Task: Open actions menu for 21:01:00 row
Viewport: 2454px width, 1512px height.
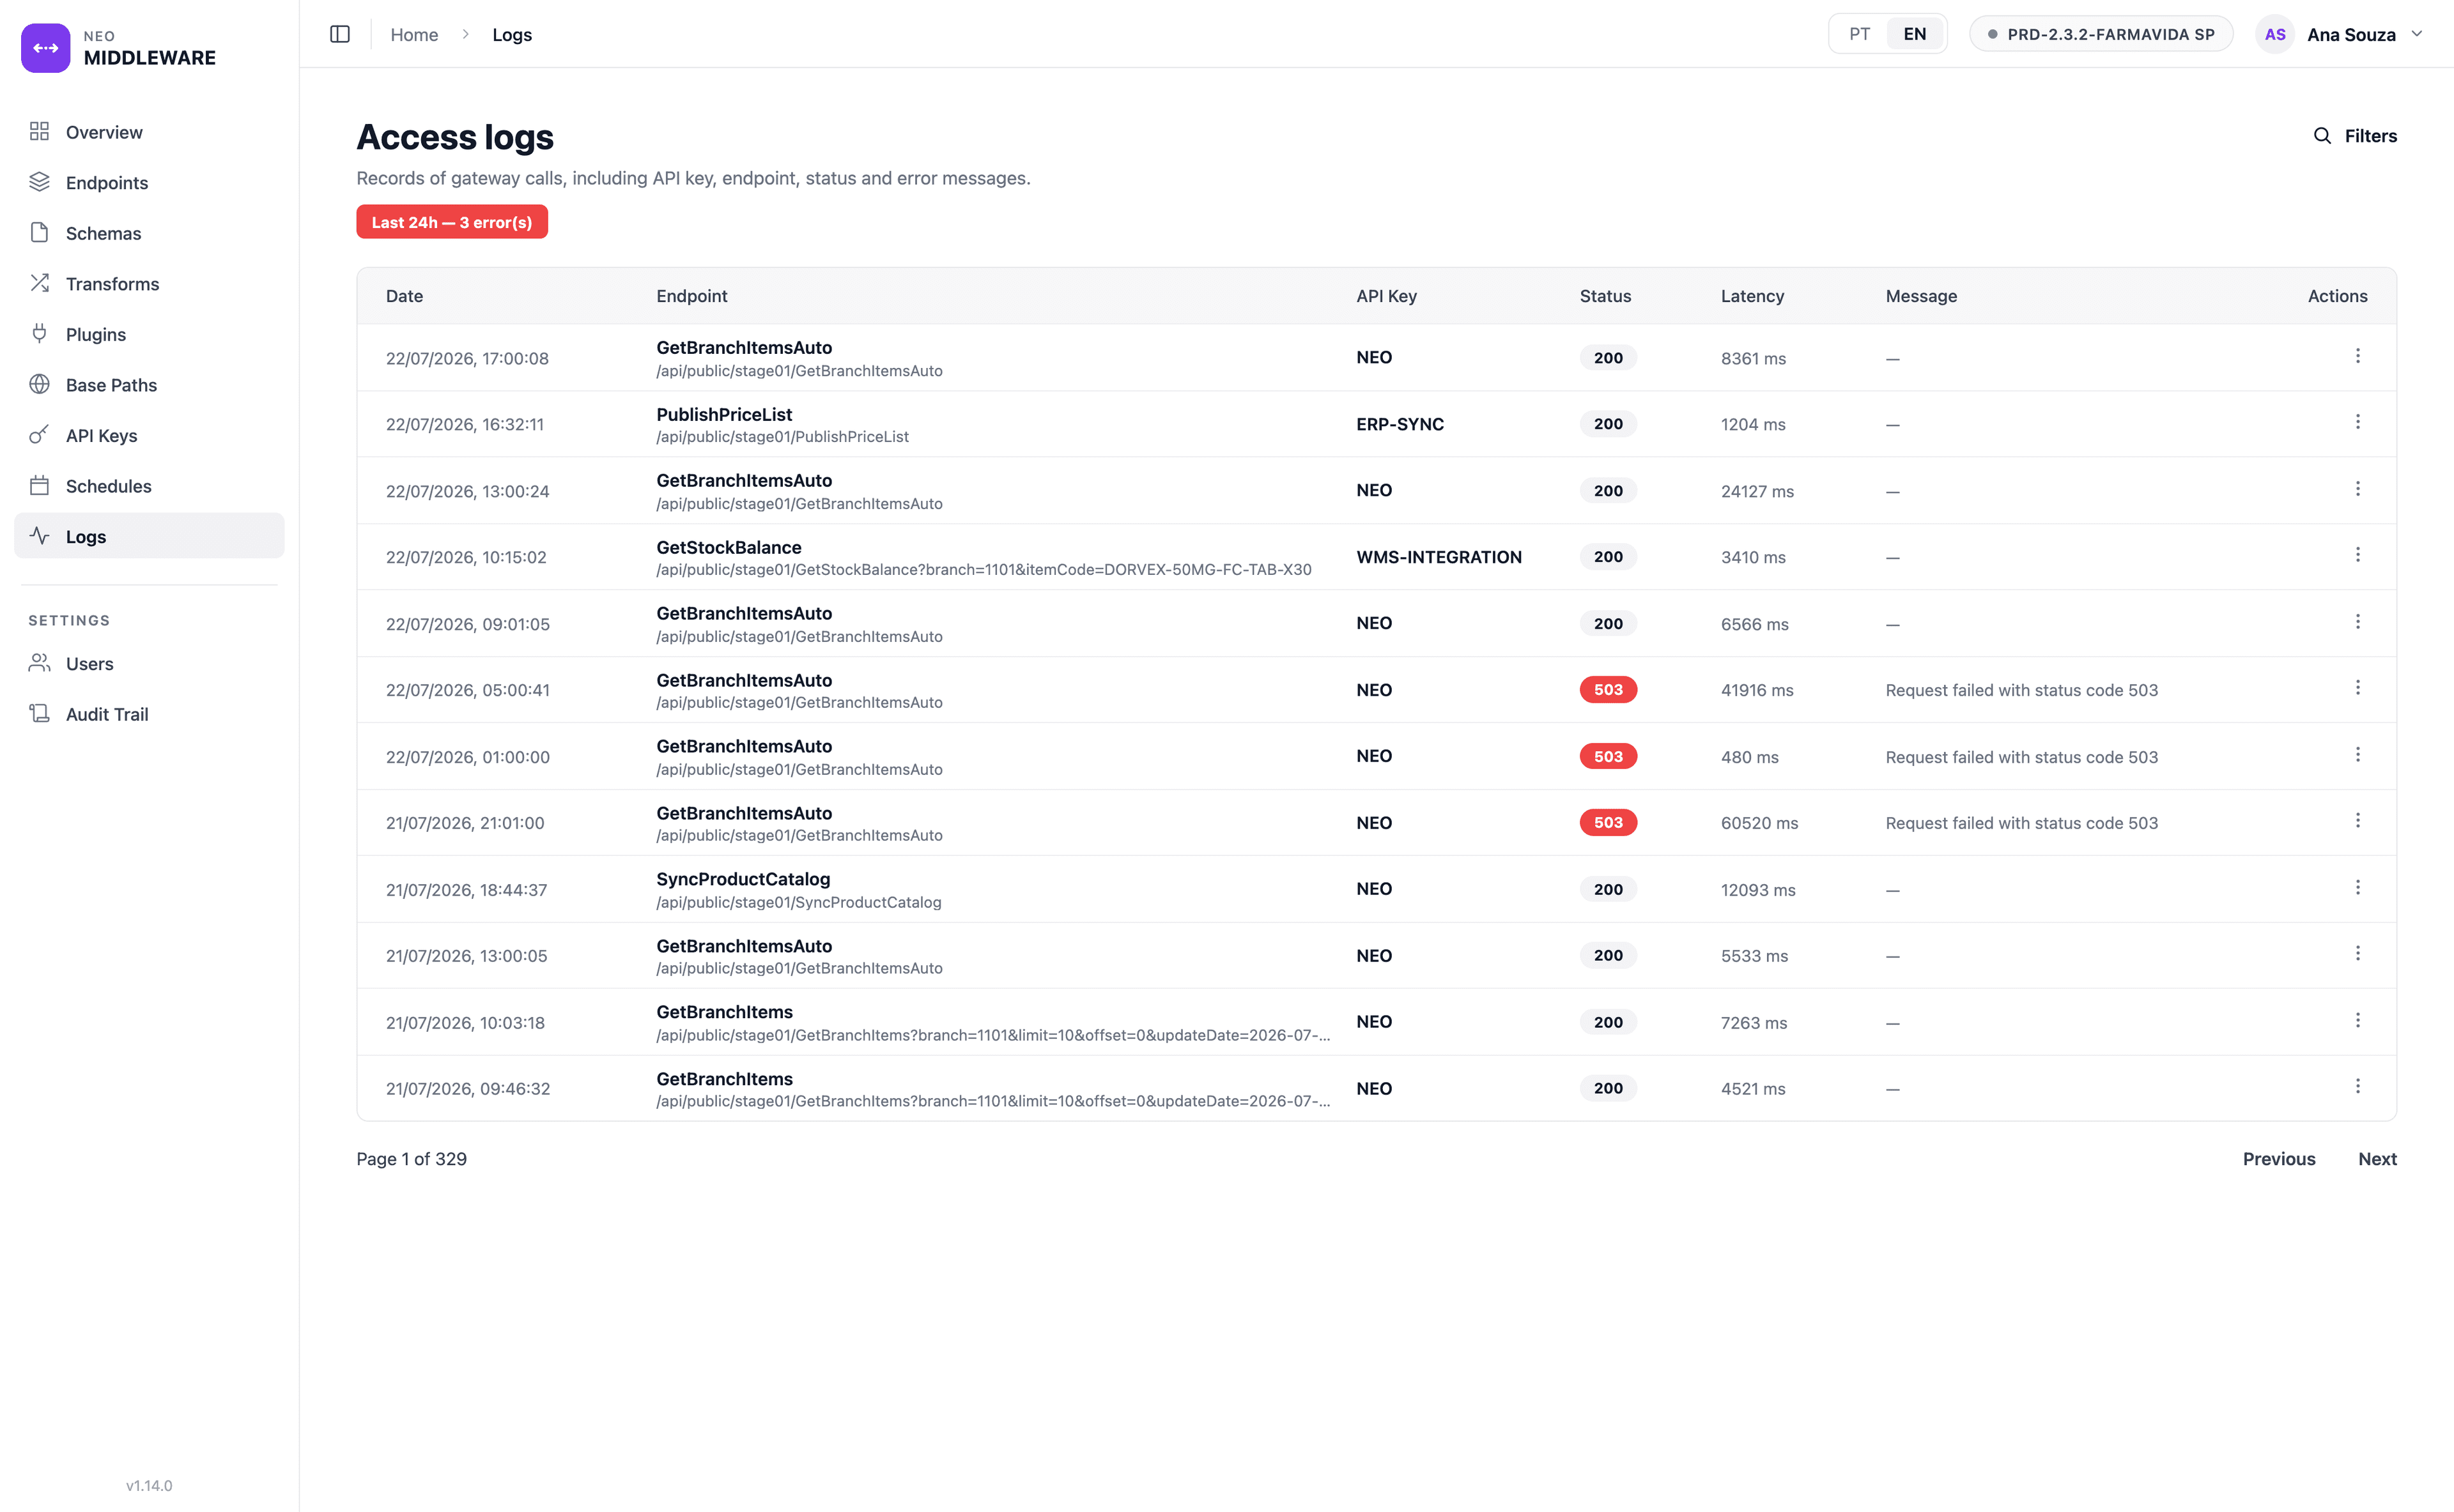Action: pyautogui.click(x=2358, y=821)
